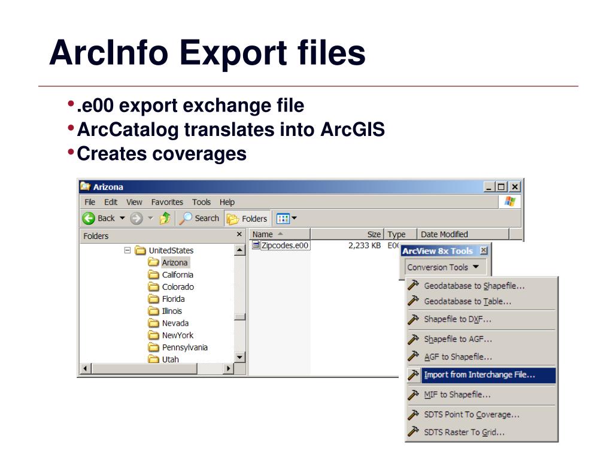Click the Up folder icon
The width and height of the screenshot is (613, 460).
tap(165, 218)
